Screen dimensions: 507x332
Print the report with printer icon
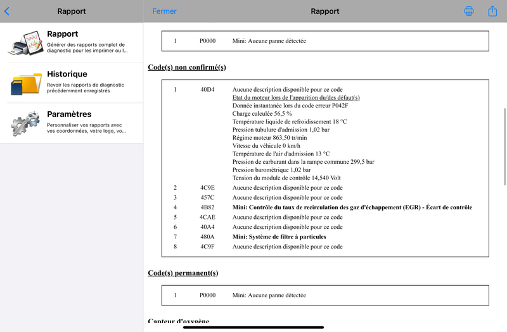[469, 11]
